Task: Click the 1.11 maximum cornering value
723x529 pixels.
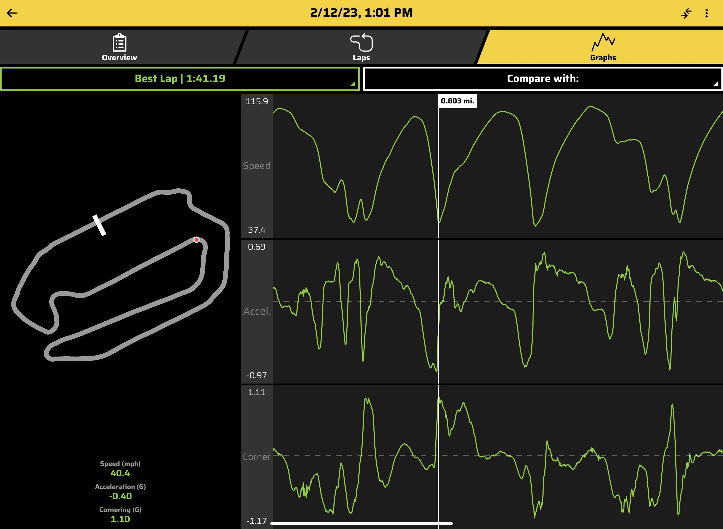Action: click(257, 392)
